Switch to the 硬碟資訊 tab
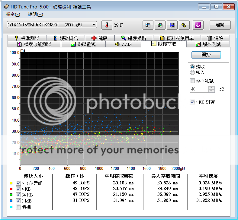This screenshot has height=220, width=238. 66,38
